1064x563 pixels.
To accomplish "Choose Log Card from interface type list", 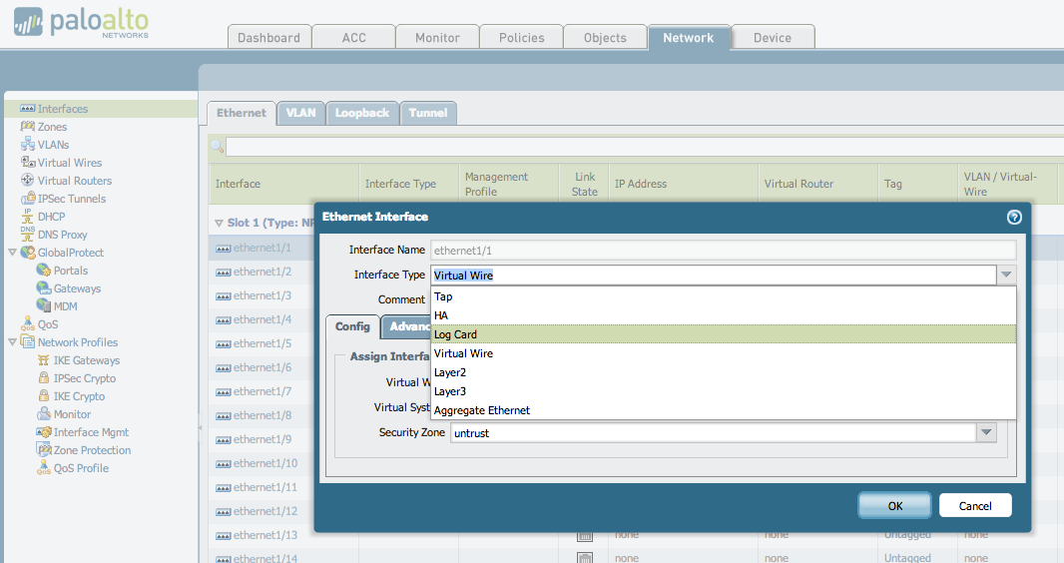I will coord(455,334).
